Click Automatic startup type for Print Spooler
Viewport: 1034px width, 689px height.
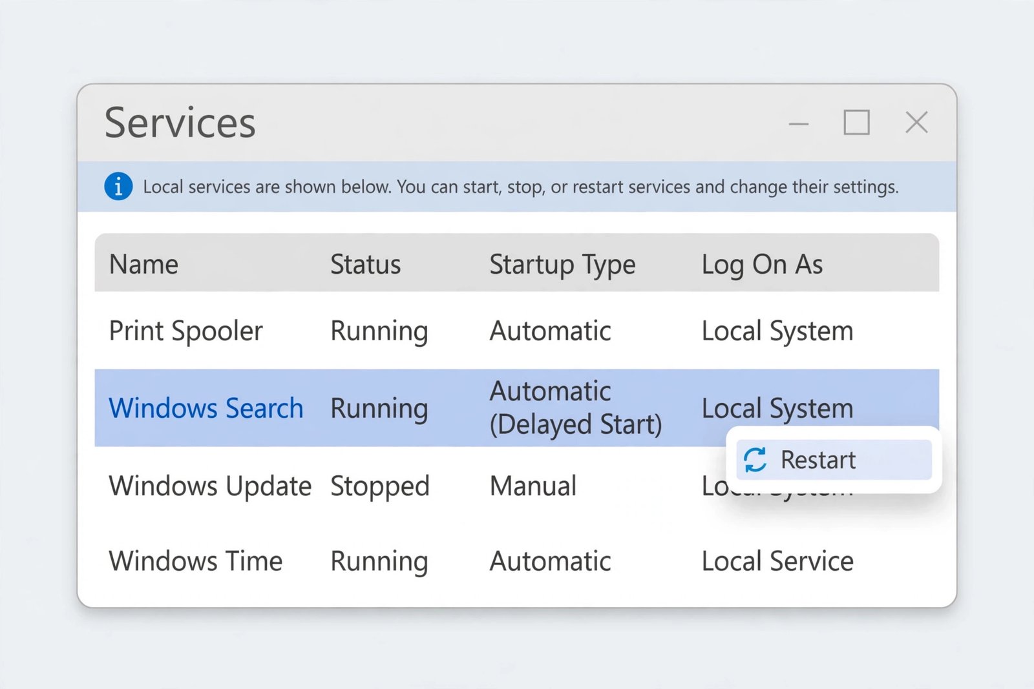(x=550, y=331)
